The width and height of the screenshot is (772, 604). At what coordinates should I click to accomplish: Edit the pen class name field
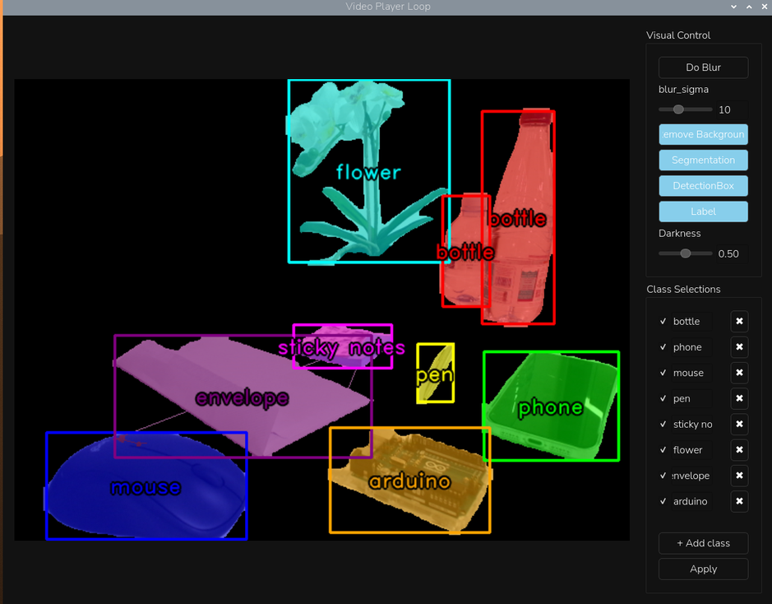(x=691, y=398)
